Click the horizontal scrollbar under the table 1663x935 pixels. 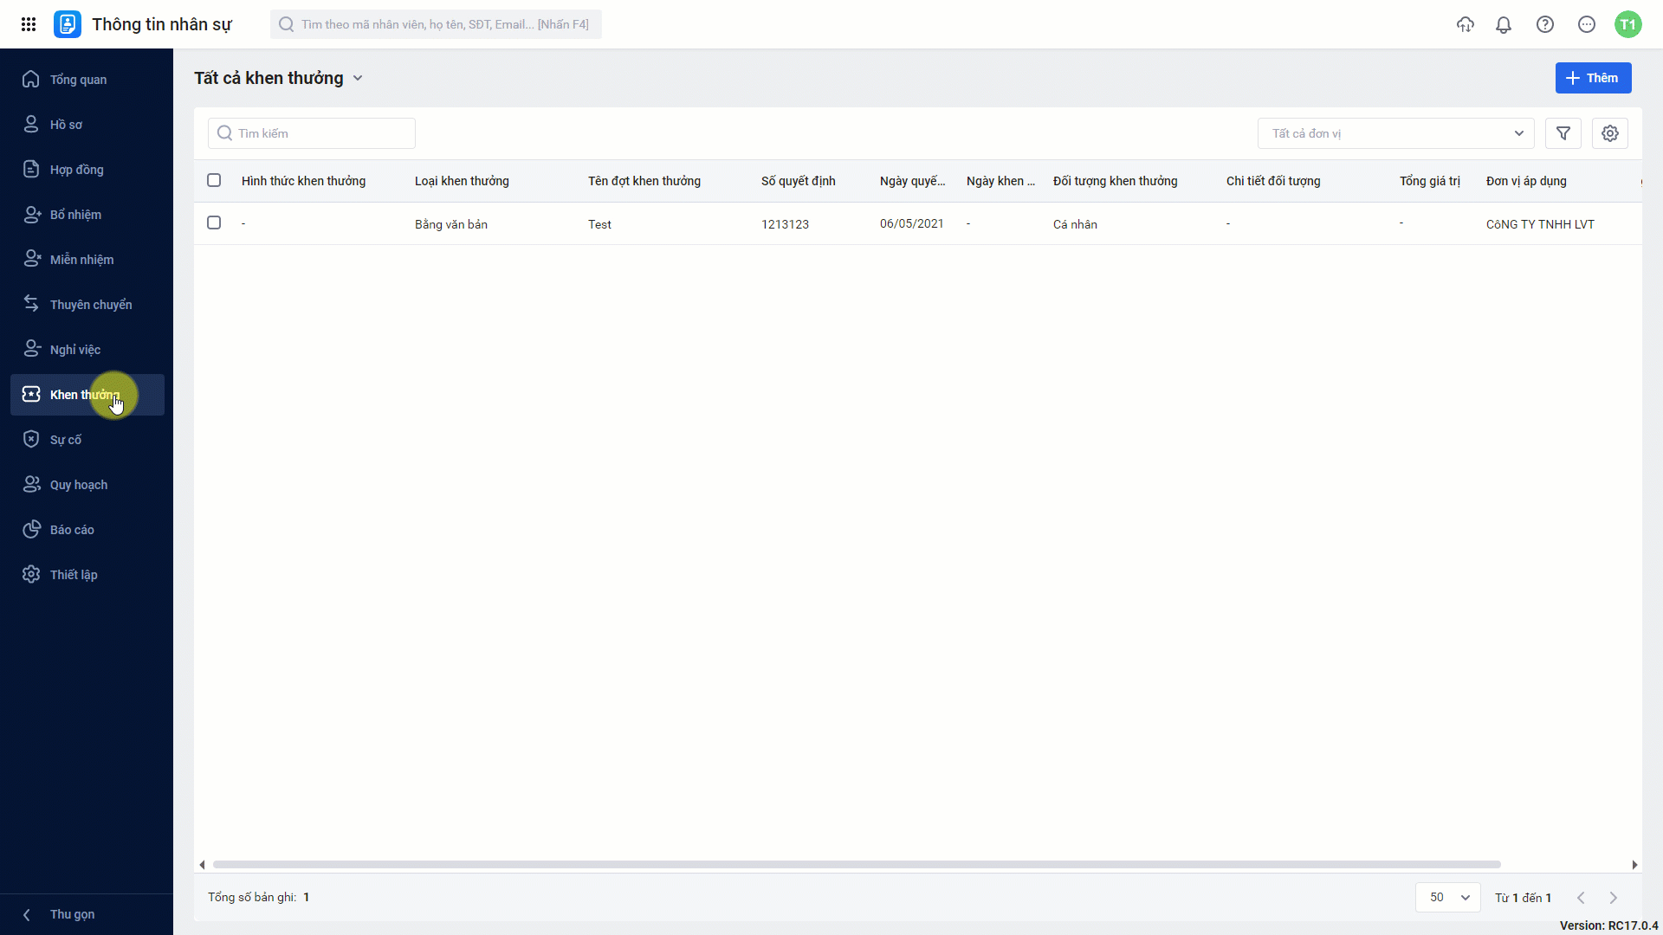pos(857,865)
